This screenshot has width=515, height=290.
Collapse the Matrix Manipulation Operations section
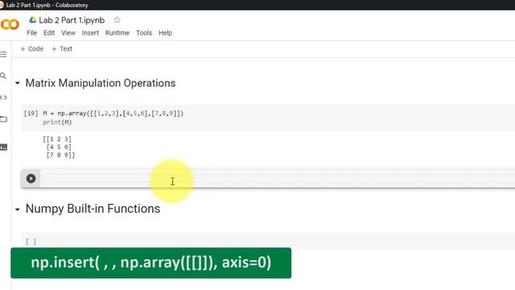pyautogui.click(x=18, y=83)
